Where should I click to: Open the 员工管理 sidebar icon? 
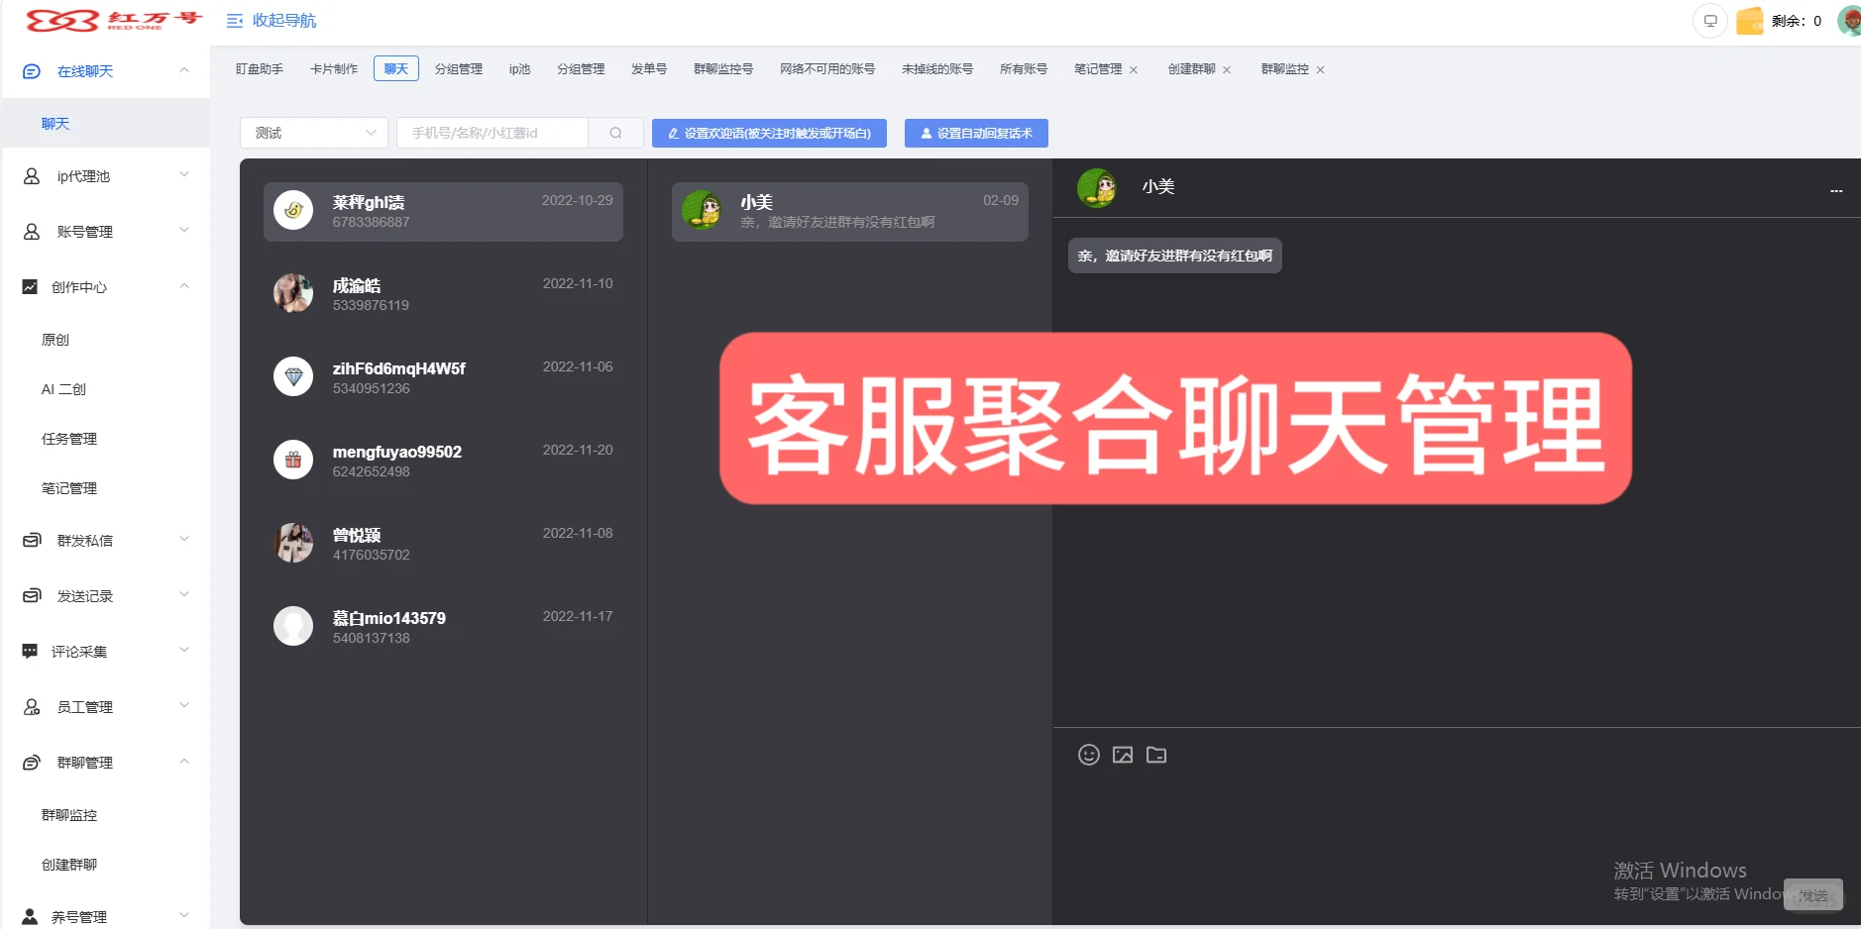pos(30,706)
